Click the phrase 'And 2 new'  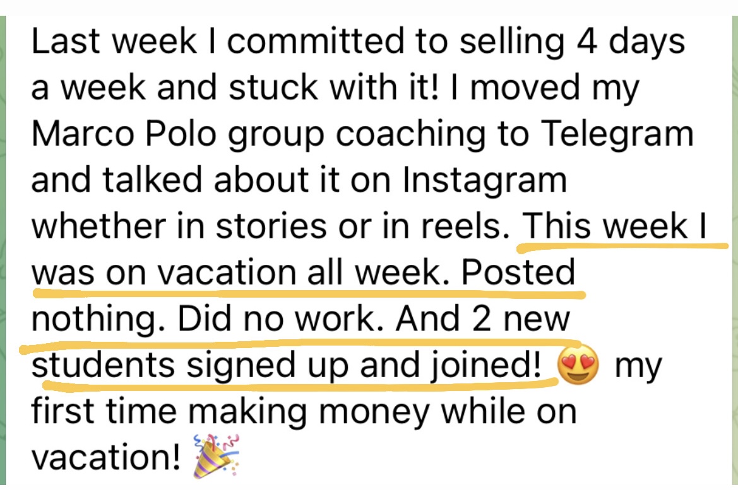point(482,319)
